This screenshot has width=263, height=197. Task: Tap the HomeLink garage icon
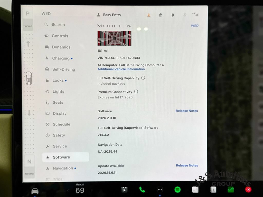161,15
